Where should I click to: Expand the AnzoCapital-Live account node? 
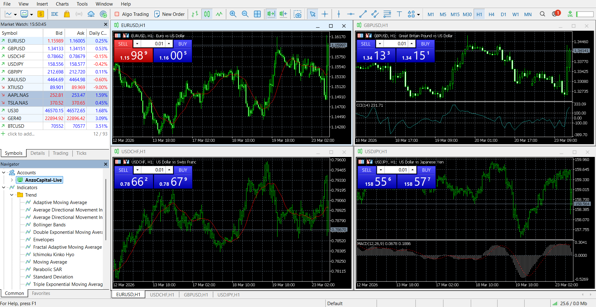click(12, 180)
